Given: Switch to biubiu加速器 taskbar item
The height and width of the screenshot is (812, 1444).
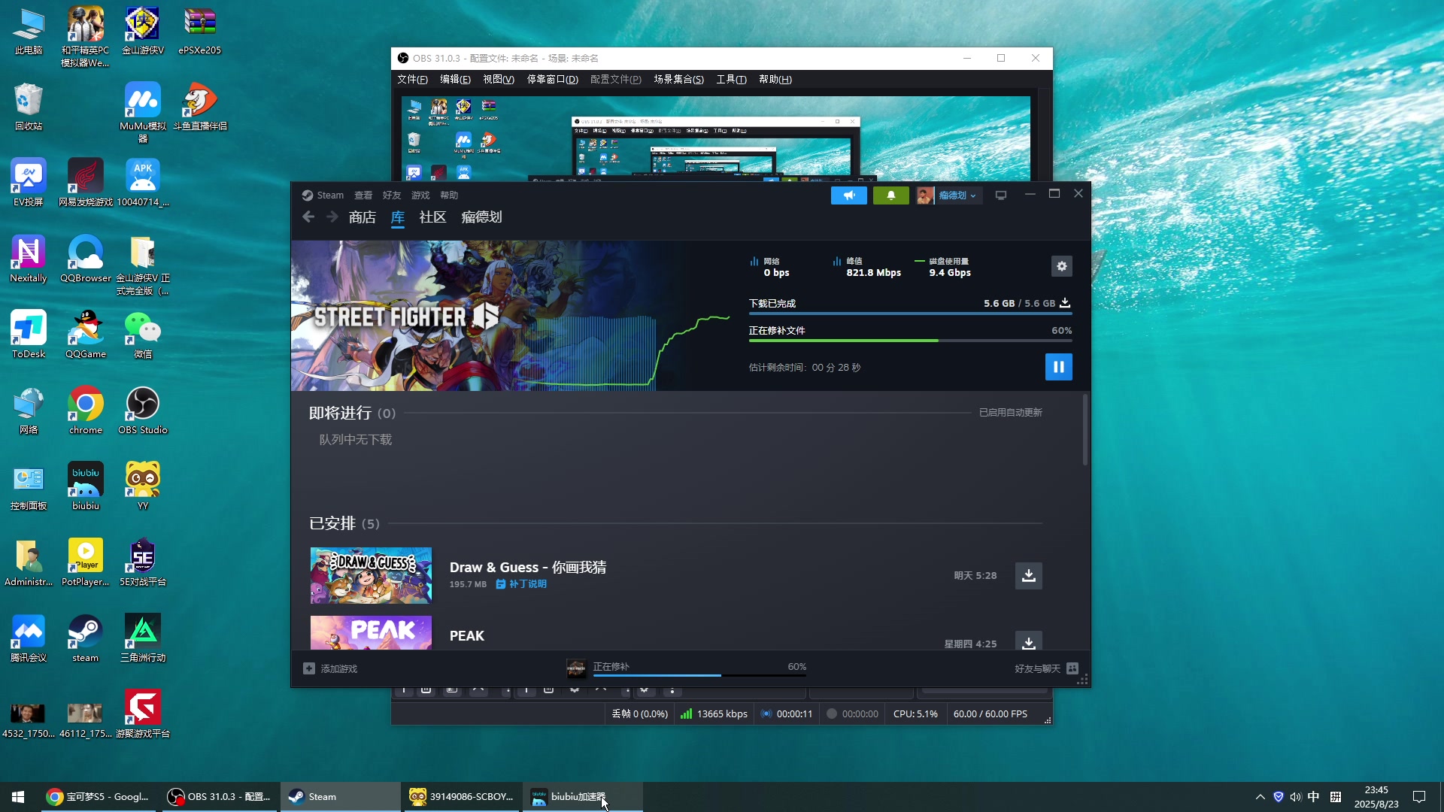Looking at the screenshot, I should [583, 797].
